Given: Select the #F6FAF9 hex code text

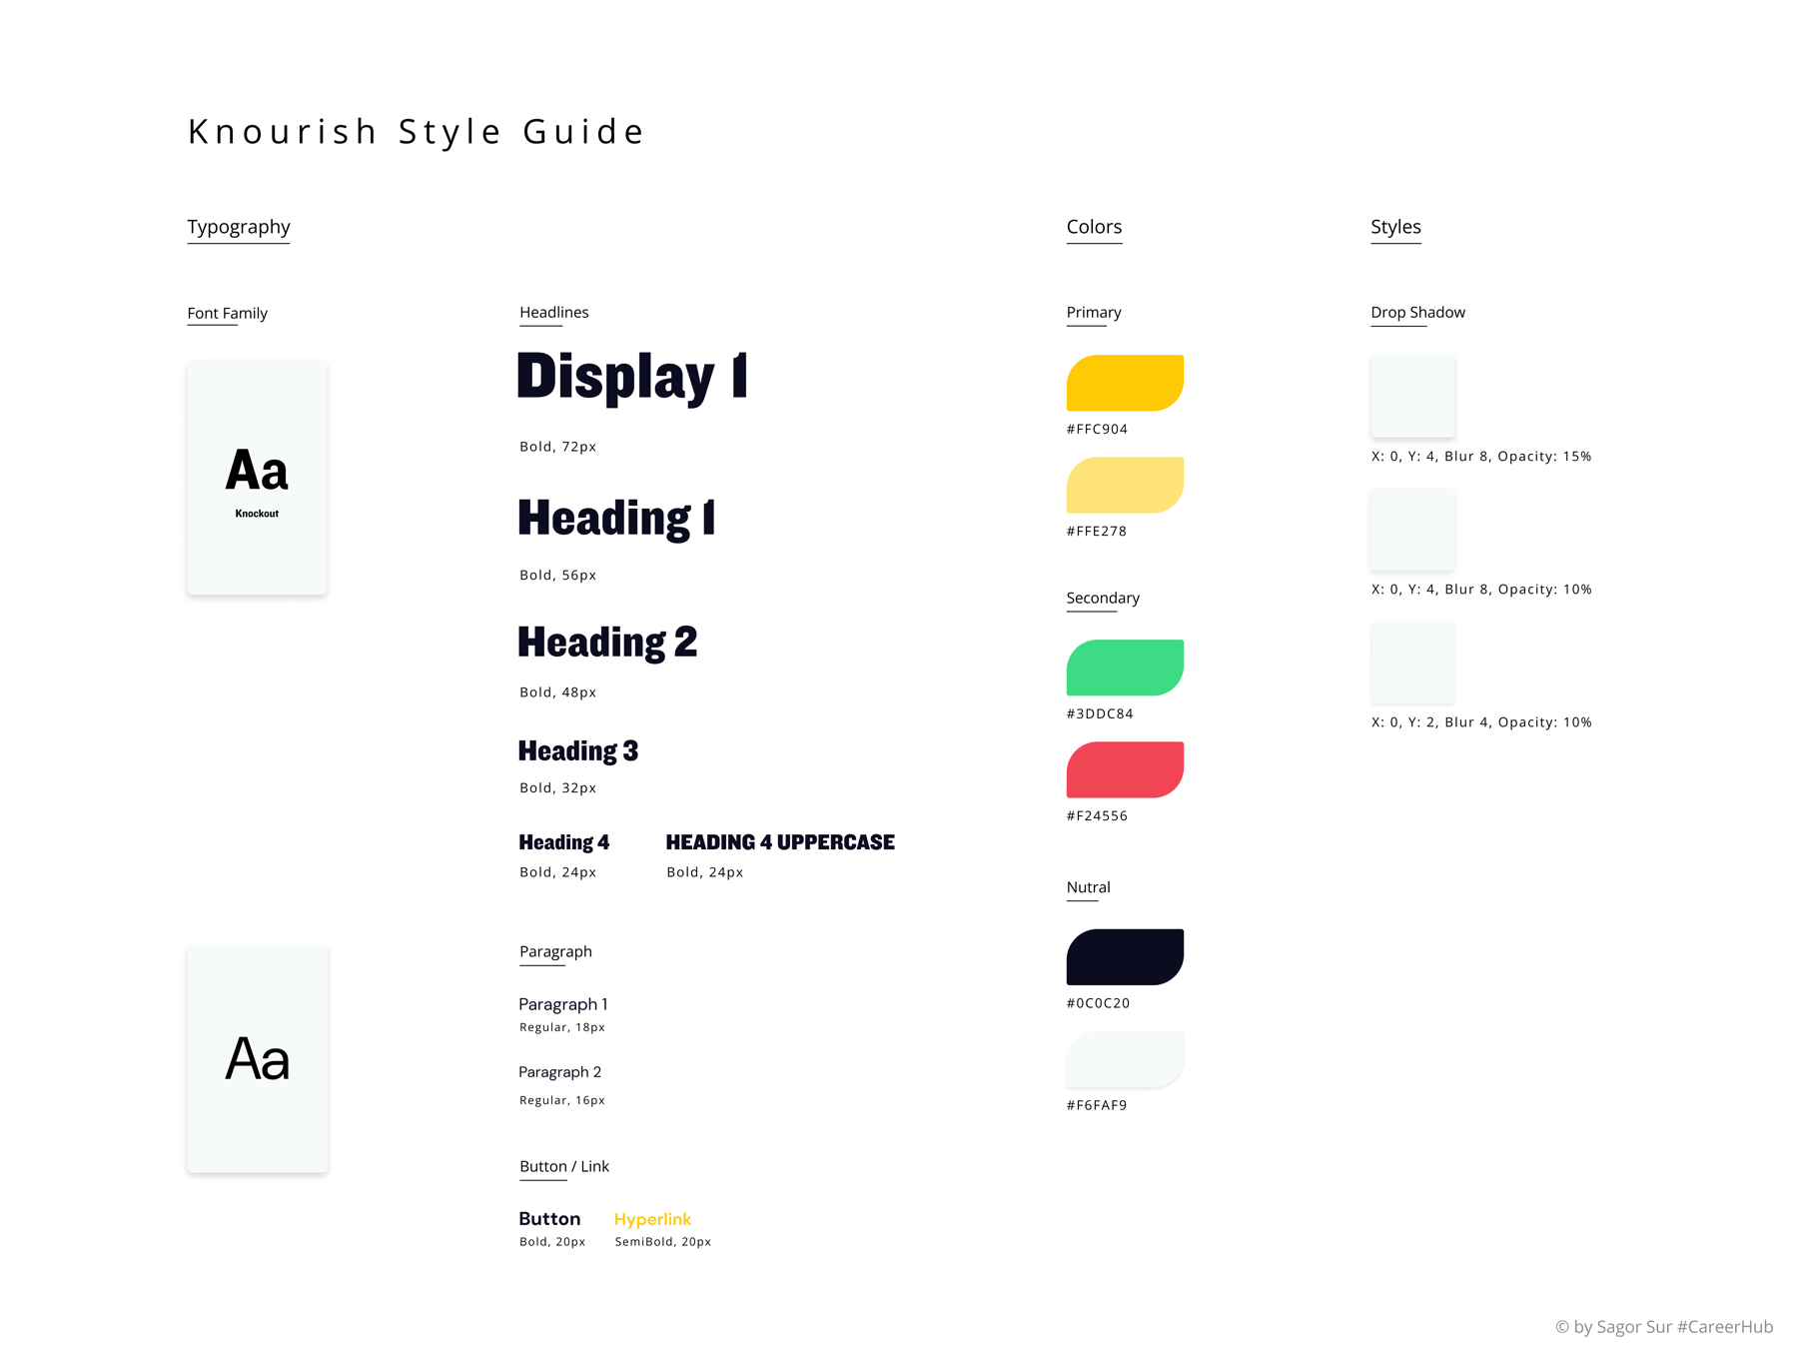Looking at the screenshot, I should [1096, 1105].
